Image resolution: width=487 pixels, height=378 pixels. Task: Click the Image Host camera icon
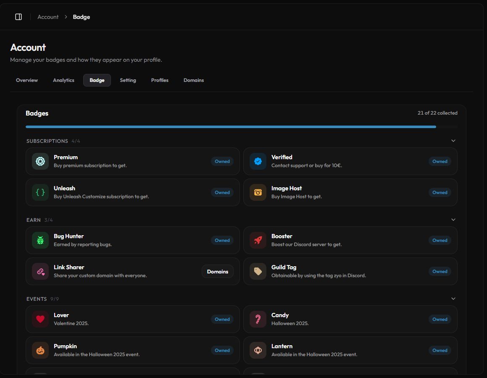point(258,192)
